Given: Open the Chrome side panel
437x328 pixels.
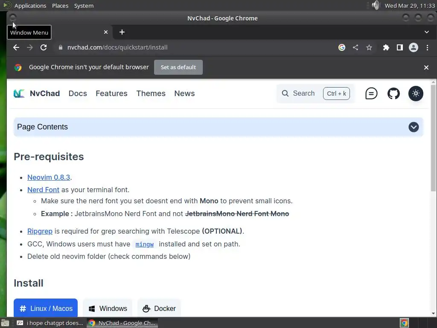Looking at the screenshot, I should pos(399,47).
